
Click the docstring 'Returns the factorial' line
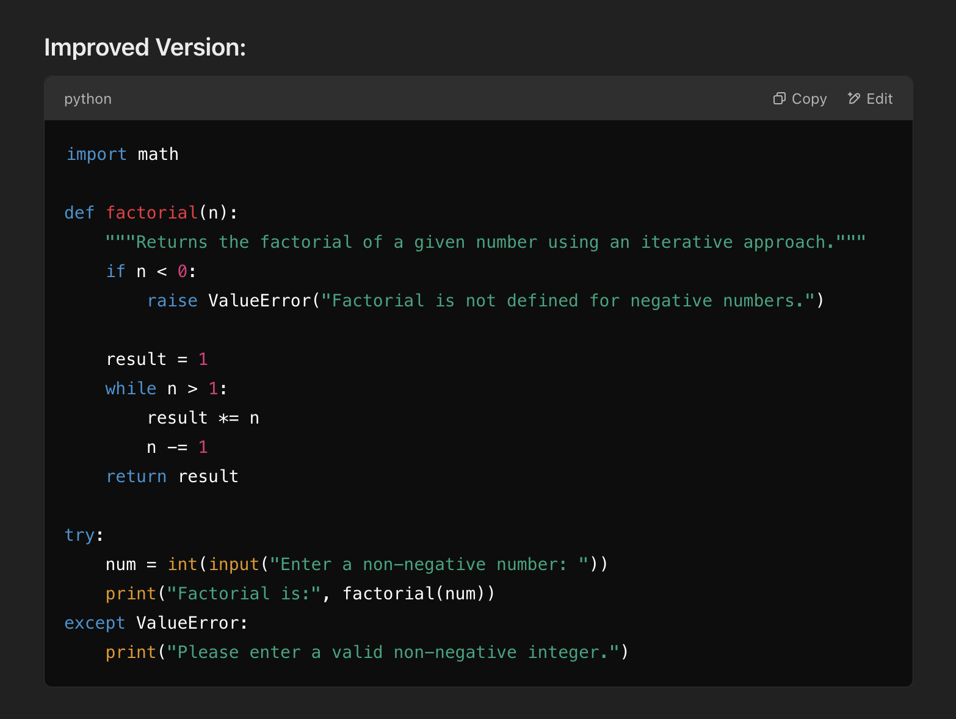[x=485, y=242]
